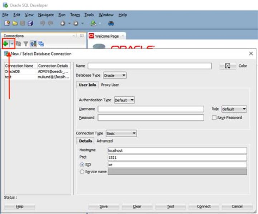Screen dimensions: 258x214
Task: Click the New file icon in toolbar
Action: coord(7,23)
